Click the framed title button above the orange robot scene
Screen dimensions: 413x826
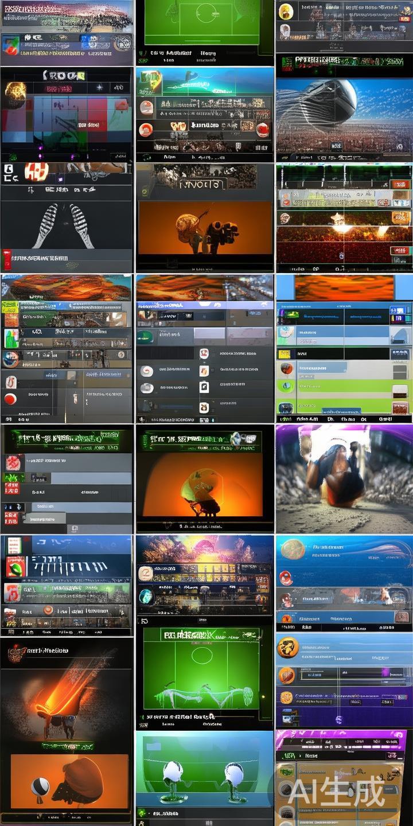pyautogui.click(x=200, y=184)
